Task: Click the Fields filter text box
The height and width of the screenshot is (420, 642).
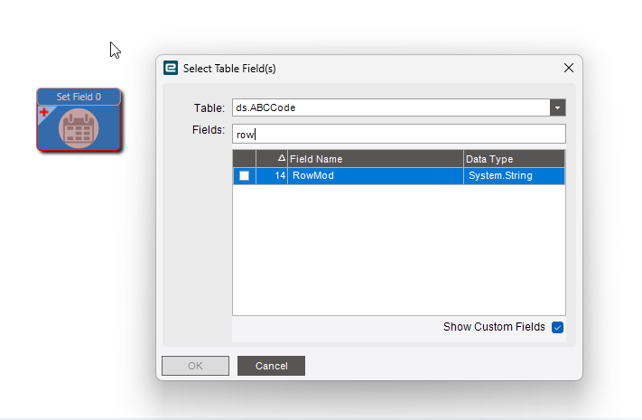Action: [x=399, y=134]
